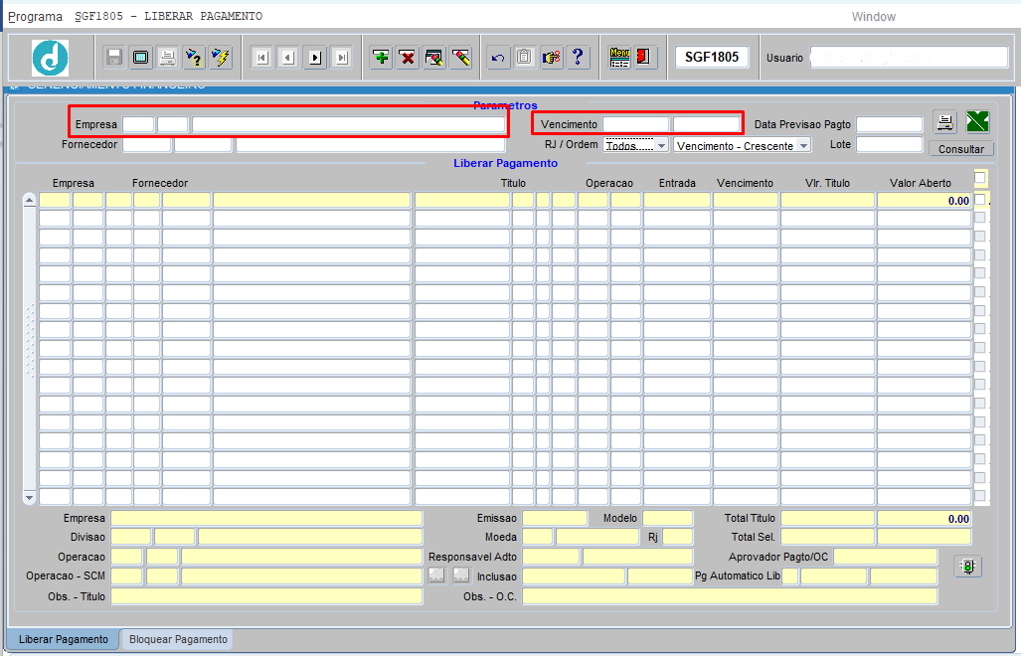1021x656 pixels.
Task: Open the Window menu
Action: click(873, 16)
